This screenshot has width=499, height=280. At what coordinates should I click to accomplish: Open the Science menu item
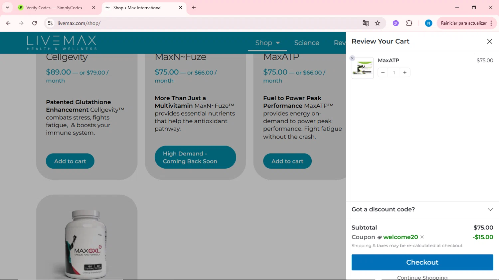pos(307,43)
